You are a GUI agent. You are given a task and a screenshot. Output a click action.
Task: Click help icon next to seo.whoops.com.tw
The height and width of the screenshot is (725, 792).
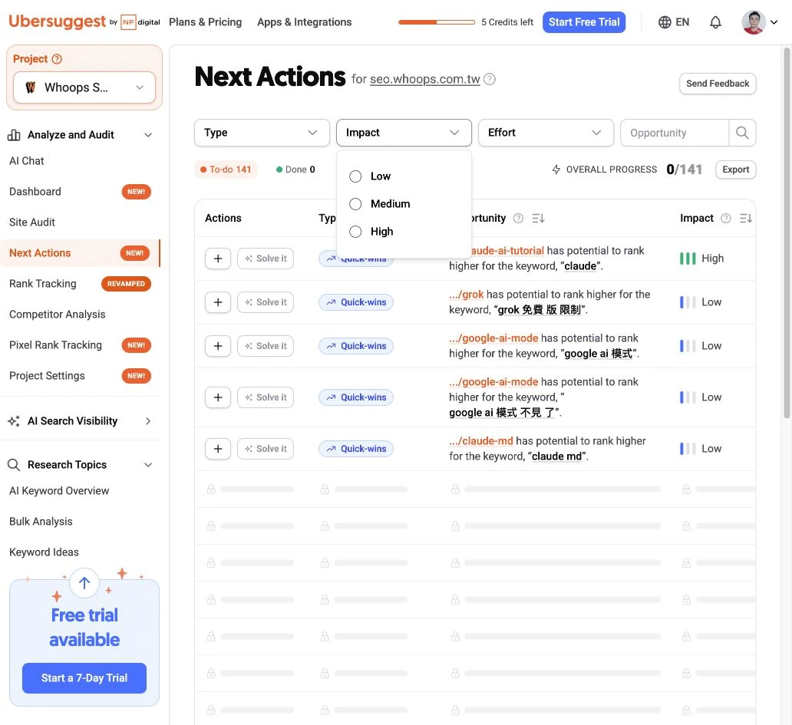point(490,79)
